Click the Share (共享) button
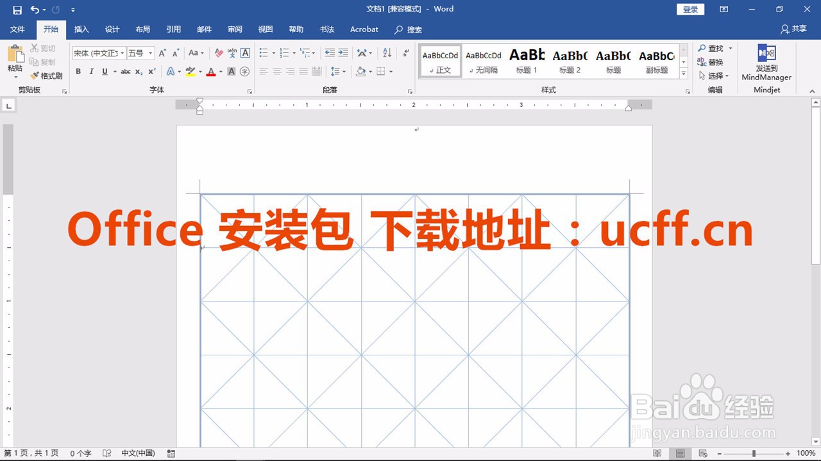This screenshot has width=821, height=461. click(x=793, y=29)
